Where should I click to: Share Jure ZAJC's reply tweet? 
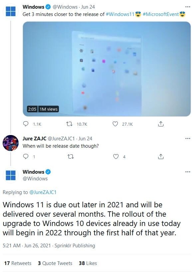pyautogui.click(x=161, y=156)
